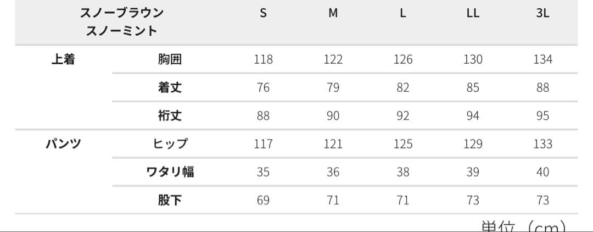Select the パンツ section label
Viewport: 593px width, 232px height.
click(x=63, y=144)
